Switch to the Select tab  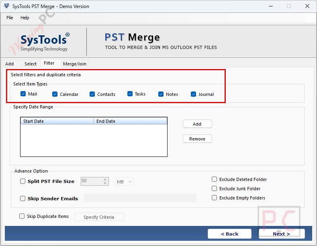pyautogui.click(x=30, y=64)
